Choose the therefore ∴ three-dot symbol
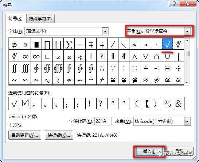The height and width of the screenshot is (162, 199). click(x=102, y=67)
